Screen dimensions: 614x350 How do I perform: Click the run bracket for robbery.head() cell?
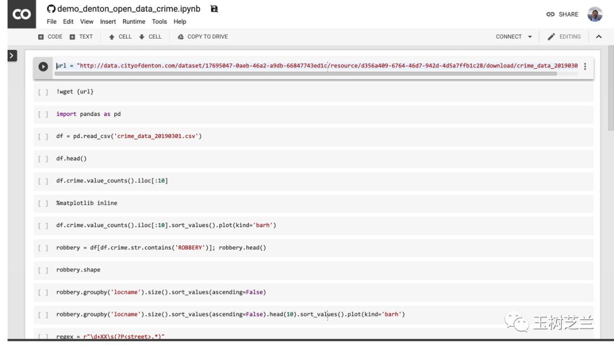(43, 248)
